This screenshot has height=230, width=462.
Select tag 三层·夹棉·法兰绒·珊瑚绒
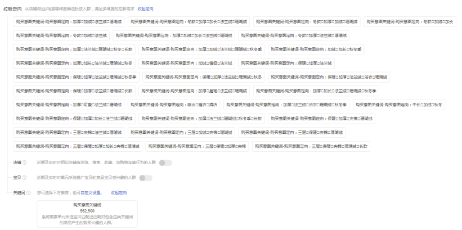(69, 133)
